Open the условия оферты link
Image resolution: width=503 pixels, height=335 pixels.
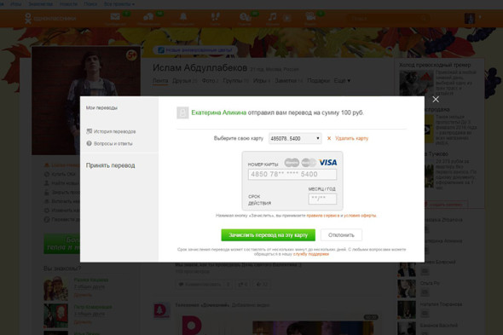(360, 216)
